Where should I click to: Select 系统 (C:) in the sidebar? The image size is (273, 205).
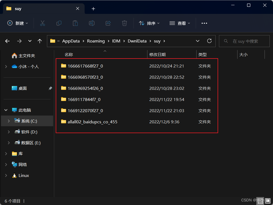pos(27,121)
